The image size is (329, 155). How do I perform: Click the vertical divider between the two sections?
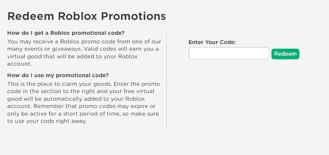(166, 79)
